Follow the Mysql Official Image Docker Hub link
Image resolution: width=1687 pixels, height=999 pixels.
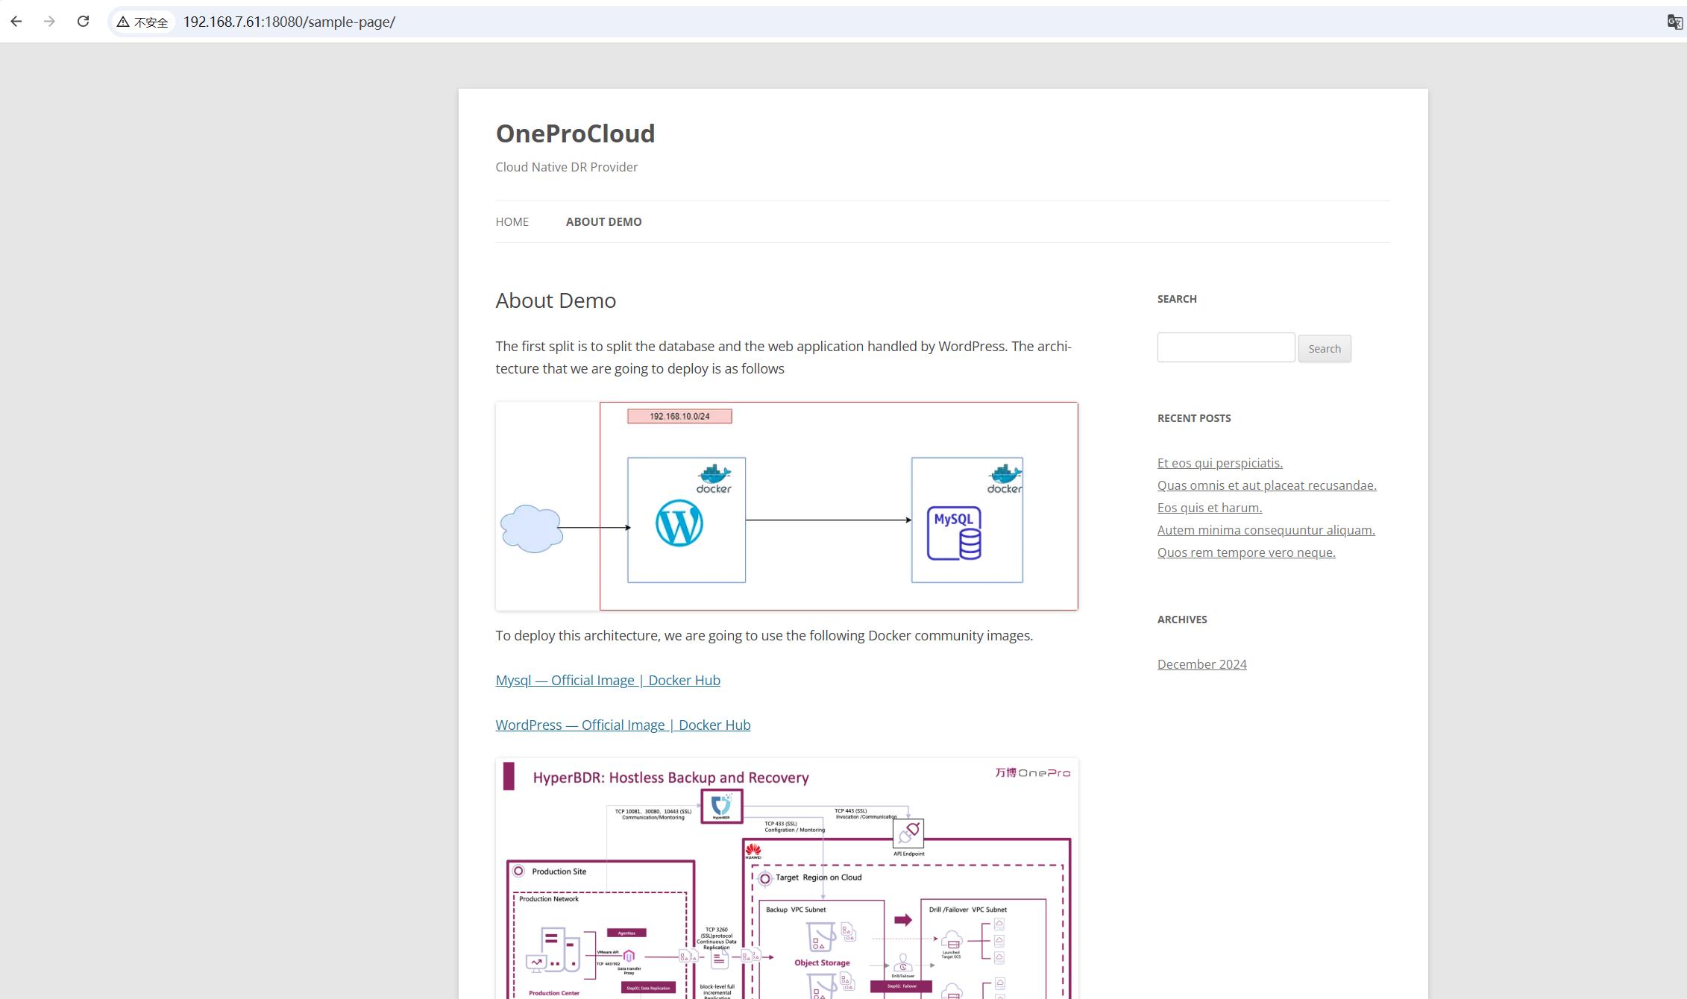pyautogui.click(x=608, y=680)
